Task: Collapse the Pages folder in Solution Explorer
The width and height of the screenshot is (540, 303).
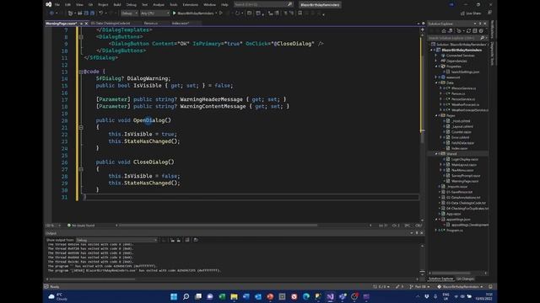Action: (436, 115)
